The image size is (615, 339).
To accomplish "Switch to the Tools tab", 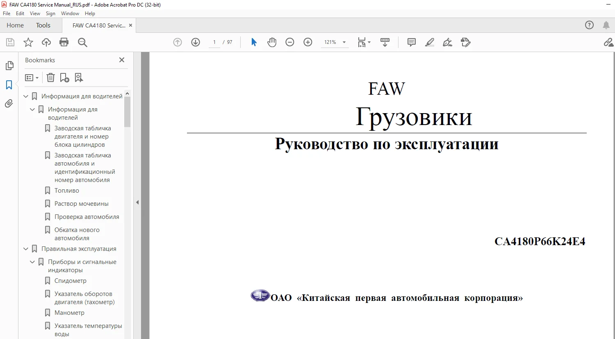I will tap(43, 25).
